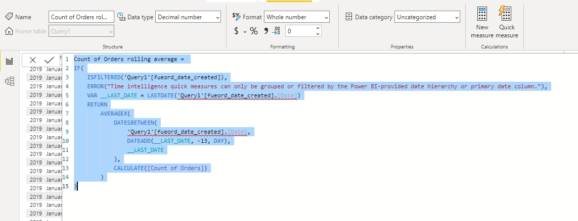
Task: Click the decimal places icon
Action: (277, 31)
